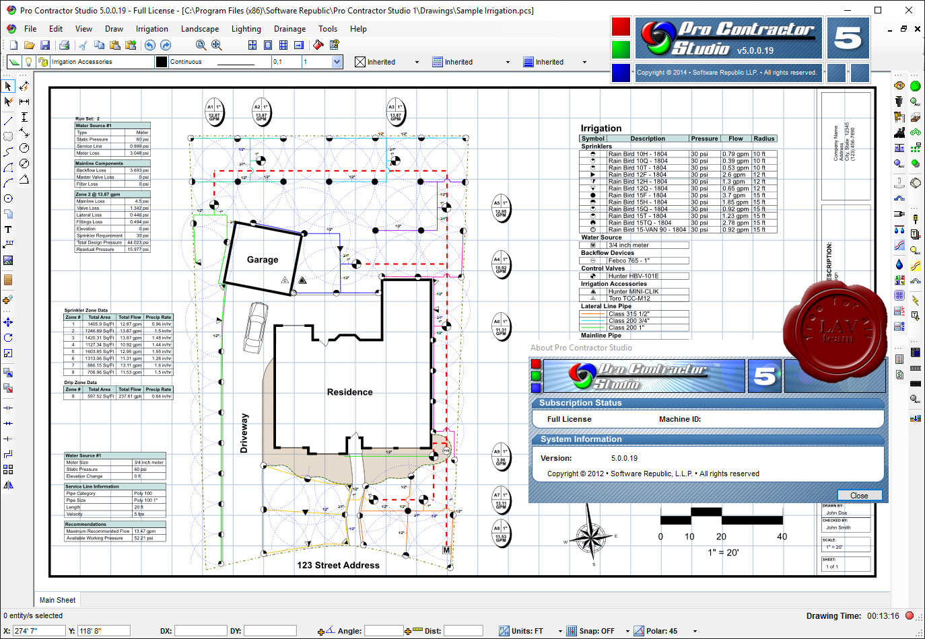Toggle the red record indicator by Drawing Time

(910, 615)
